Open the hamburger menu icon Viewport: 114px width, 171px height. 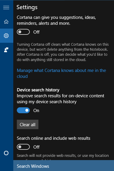pos(6,8)
